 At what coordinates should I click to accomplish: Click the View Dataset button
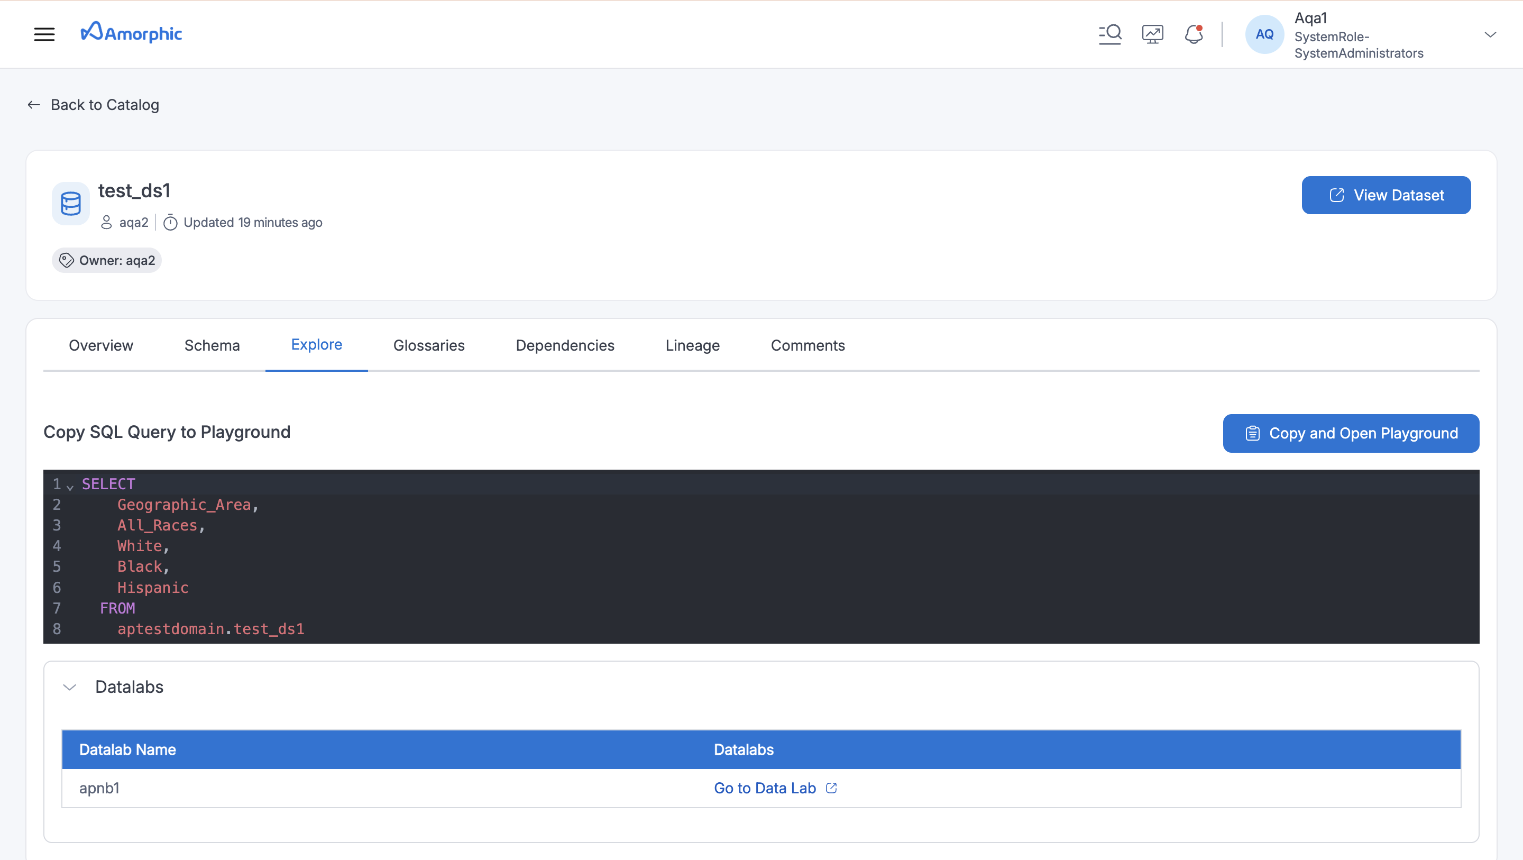pos(1386,195)
